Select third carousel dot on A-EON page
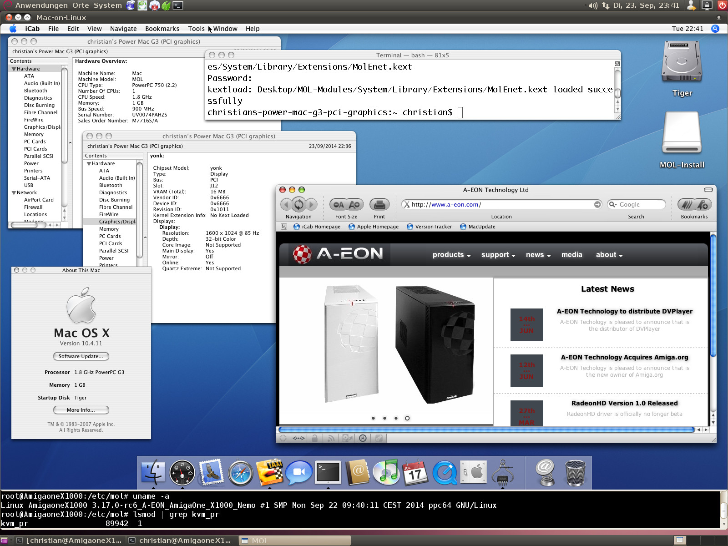 (396, 418)
